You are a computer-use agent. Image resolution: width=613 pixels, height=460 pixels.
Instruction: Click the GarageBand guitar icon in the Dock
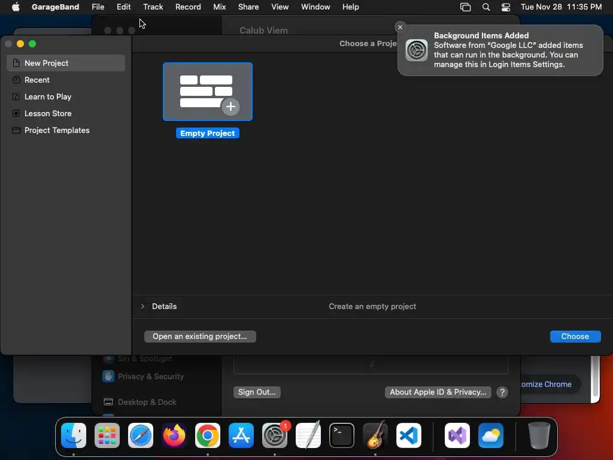pos(375,435)
